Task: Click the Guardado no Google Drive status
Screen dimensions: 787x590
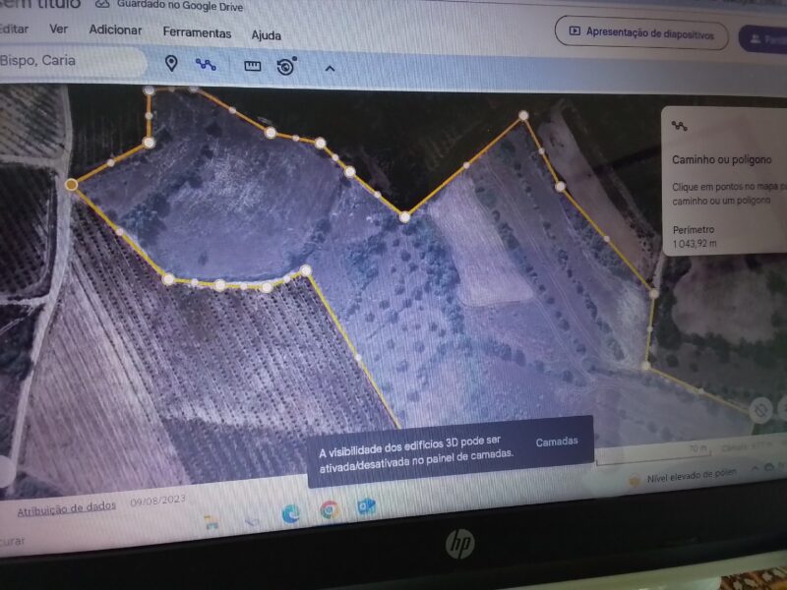Action: (170, 6)
